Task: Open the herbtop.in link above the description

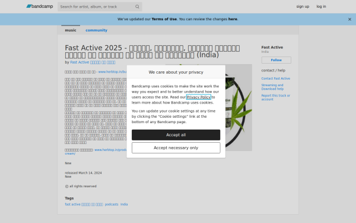Action: click(112, 72)
